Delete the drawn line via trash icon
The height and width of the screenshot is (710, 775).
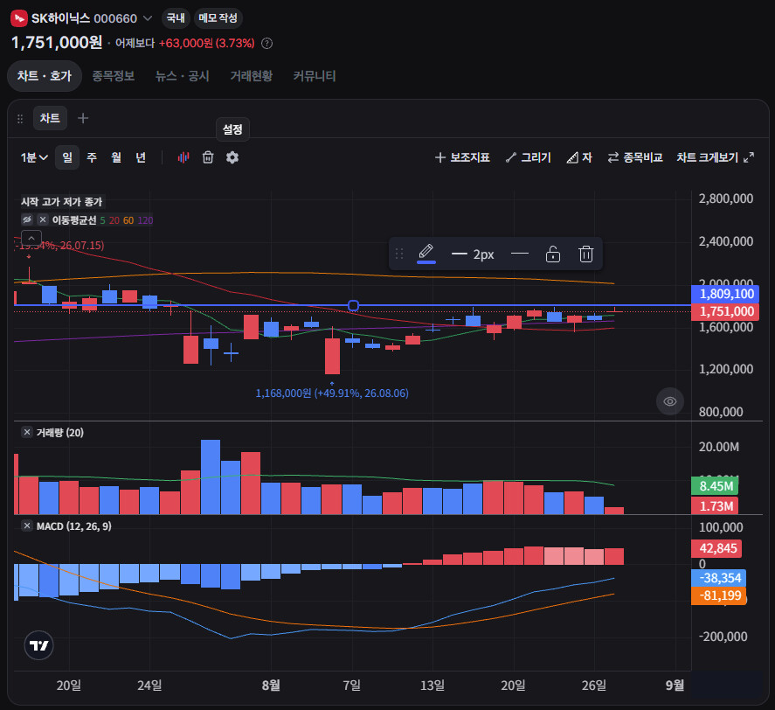point(585,254)
